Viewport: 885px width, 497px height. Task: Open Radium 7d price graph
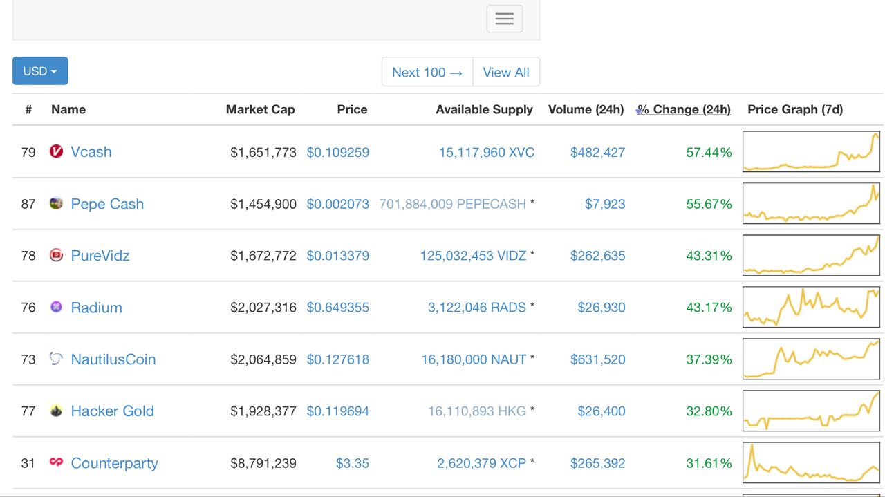[811, 307]
